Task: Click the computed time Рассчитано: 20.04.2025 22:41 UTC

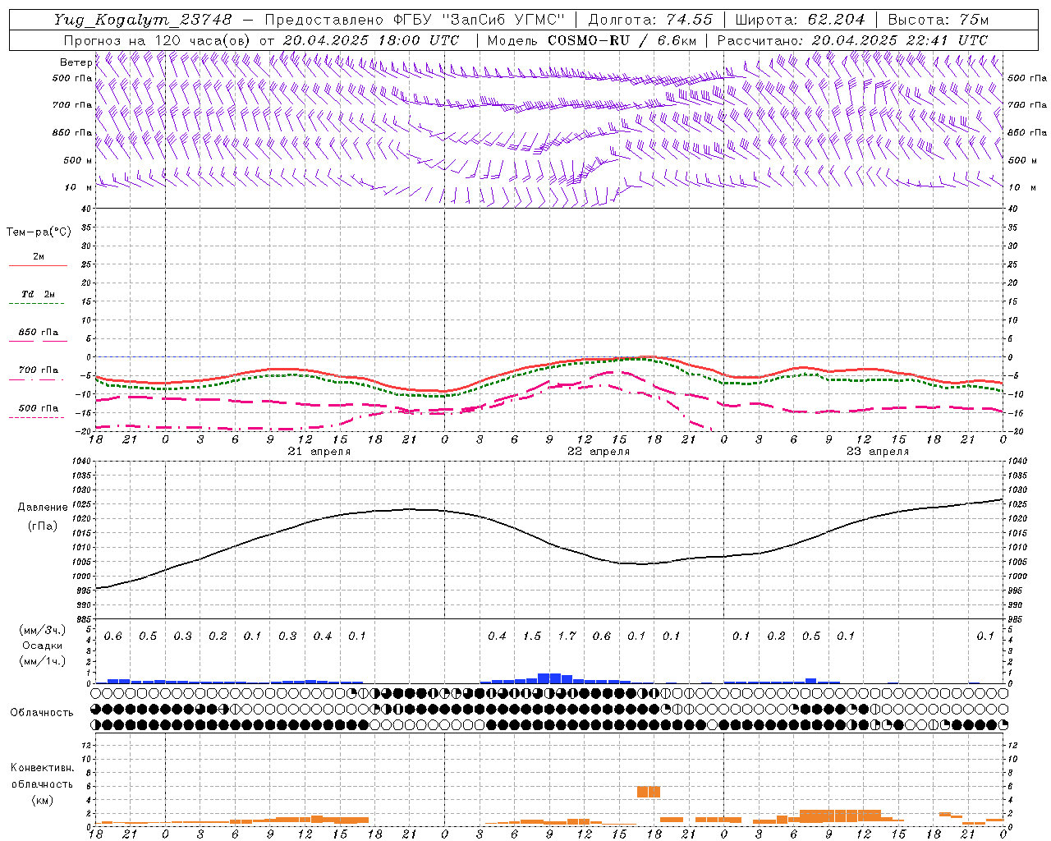Action: 852,40
